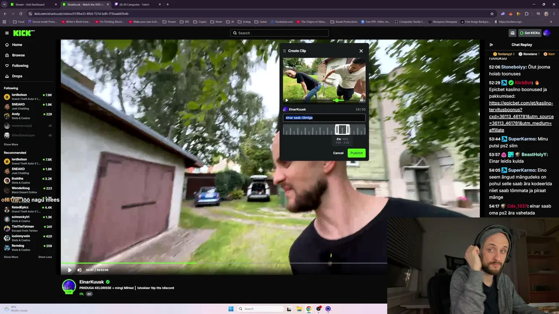Image resolution: width=559 pixels, height=314 pixels.
Task: Cancel the clip creation
Action: (338, 153)
